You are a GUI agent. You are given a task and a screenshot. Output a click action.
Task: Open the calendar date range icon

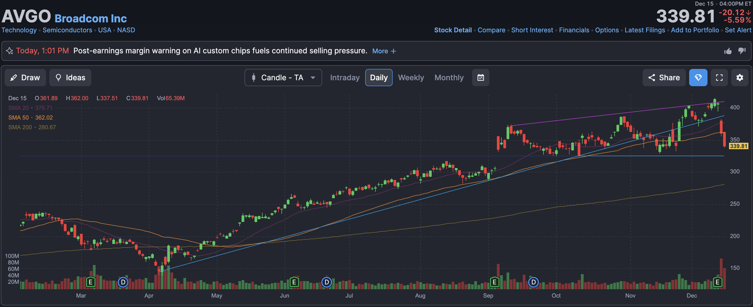[480, 78]
